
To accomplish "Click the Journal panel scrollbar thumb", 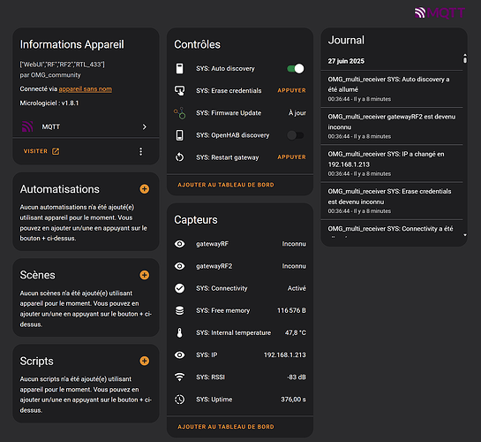I will [x=465, y=58].
